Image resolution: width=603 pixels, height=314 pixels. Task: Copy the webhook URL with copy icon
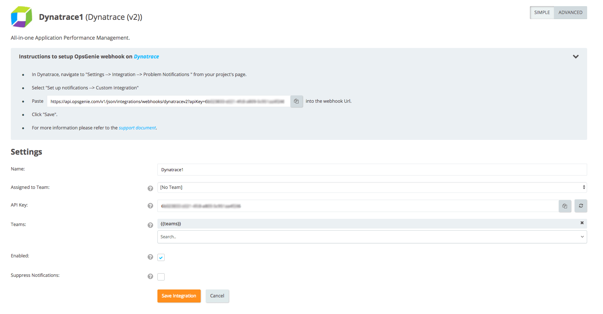296,101
